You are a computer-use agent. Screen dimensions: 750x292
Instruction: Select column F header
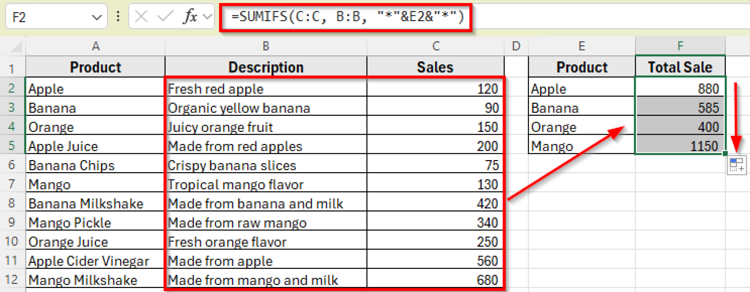coord(680,46)
